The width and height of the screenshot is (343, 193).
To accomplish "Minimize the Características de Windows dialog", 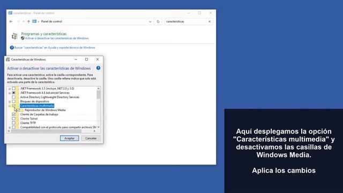I will (76, 60).
